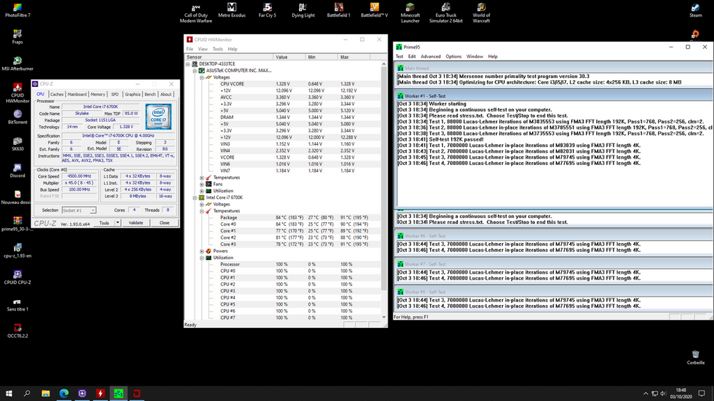The height and width of the screenshot is (401, 714).
Task: Open Prime95 Options menu
Action: pos(453,57)
